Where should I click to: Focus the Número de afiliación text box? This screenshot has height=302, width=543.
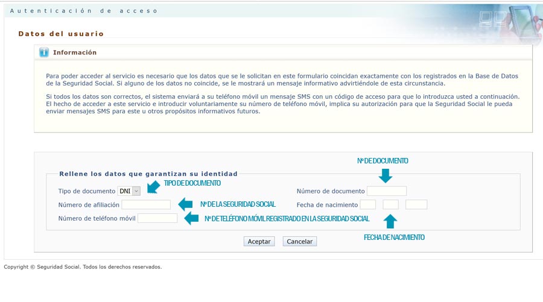(146, 205)
